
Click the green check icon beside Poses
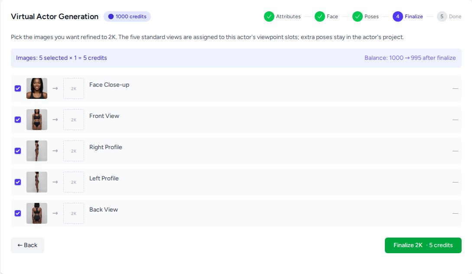pyautogui.click(x=357, y=16)
